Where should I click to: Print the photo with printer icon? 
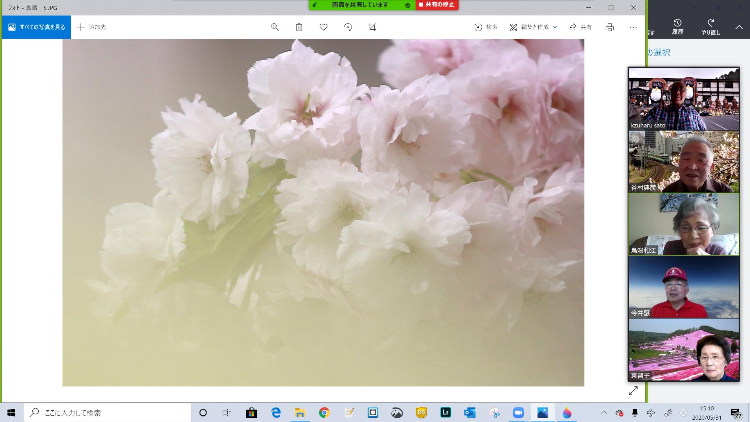point(609,27)
